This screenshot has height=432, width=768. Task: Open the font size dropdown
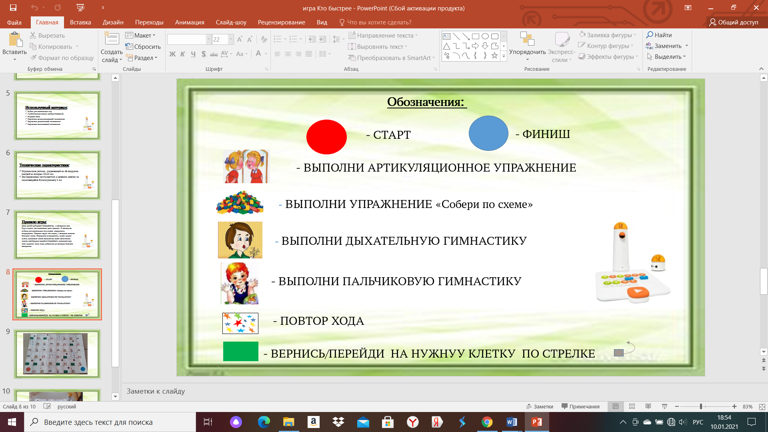coord(231,39)
